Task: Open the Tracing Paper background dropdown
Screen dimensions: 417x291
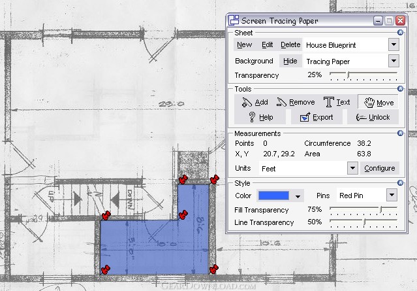Action: [x=394, y=61]
